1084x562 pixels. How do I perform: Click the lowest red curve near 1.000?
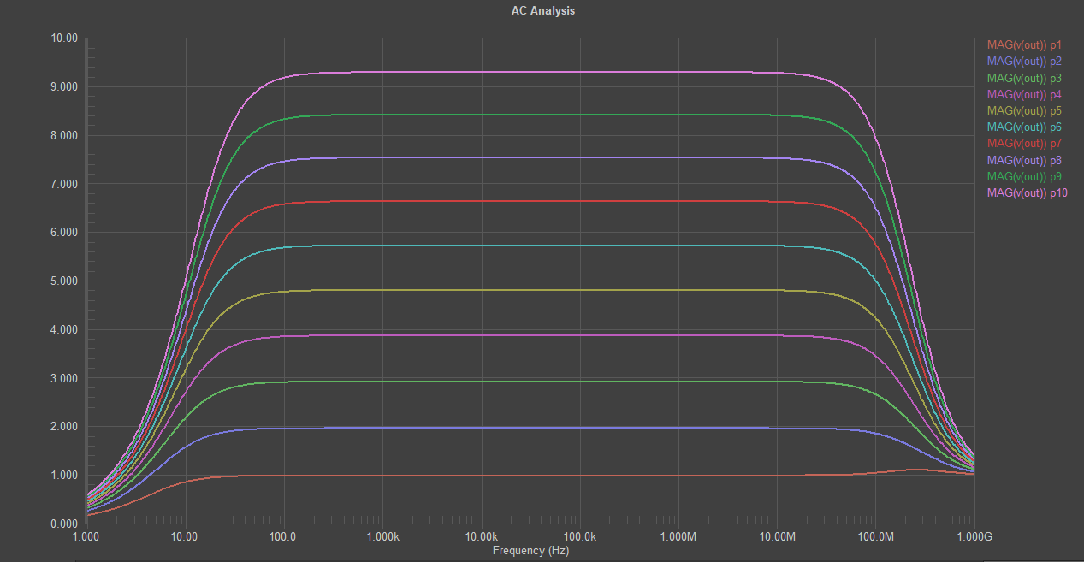(513, 473)
